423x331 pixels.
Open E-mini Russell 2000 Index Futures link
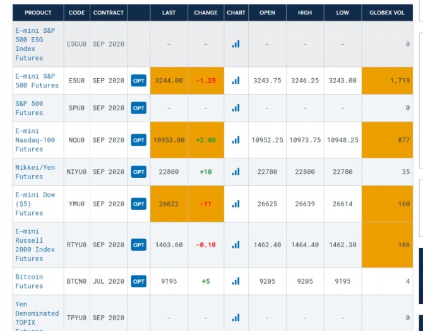point(35,245)
